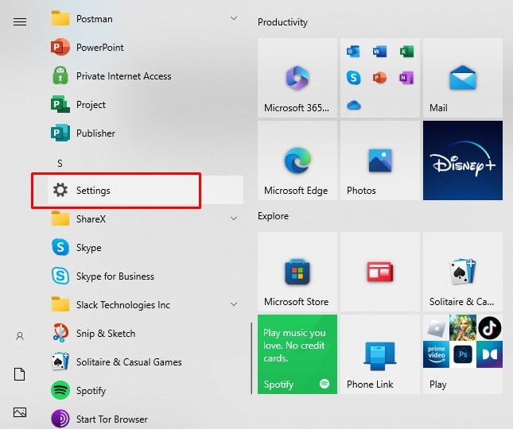Click the S letter header

coord(60,163)
